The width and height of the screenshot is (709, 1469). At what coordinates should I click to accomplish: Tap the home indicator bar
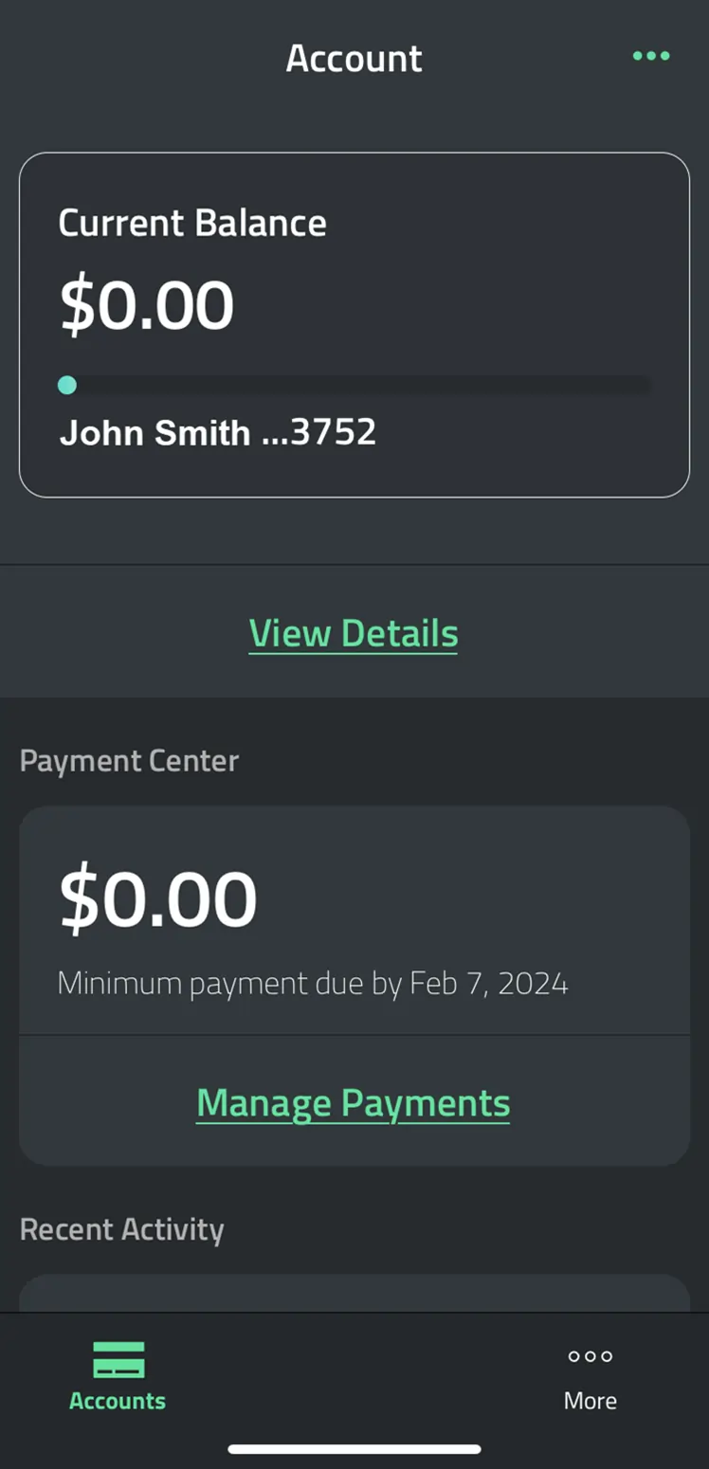[354, 1448]
